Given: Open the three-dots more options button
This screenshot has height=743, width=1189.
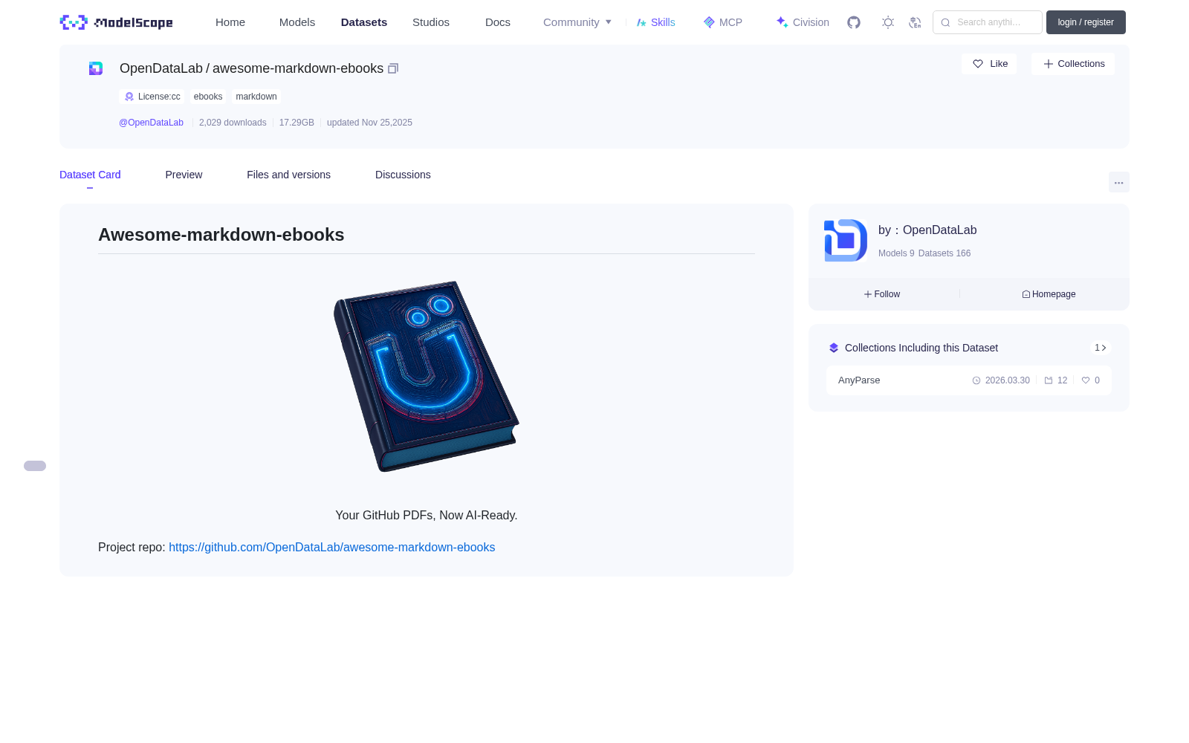Looking at the screenshot, I should click(x=1118, y=183).
